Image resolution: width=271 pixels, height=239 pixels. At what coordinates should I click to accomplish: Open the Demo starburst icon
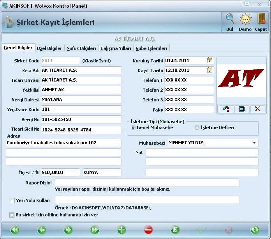pyautogui.click(x=246, y=19)
